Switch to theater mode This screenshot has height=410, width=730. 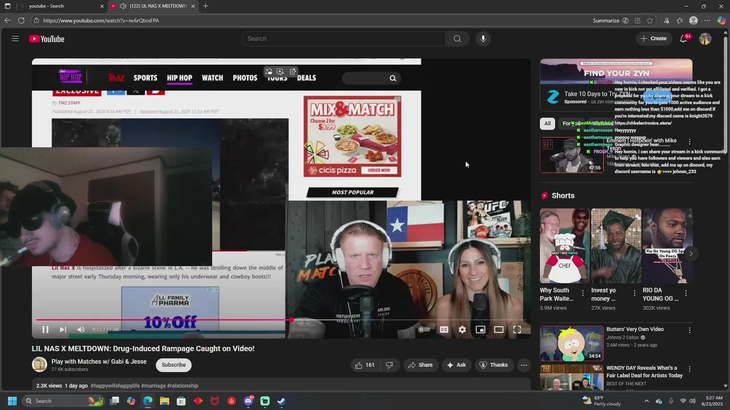click(x=498, y=329)
